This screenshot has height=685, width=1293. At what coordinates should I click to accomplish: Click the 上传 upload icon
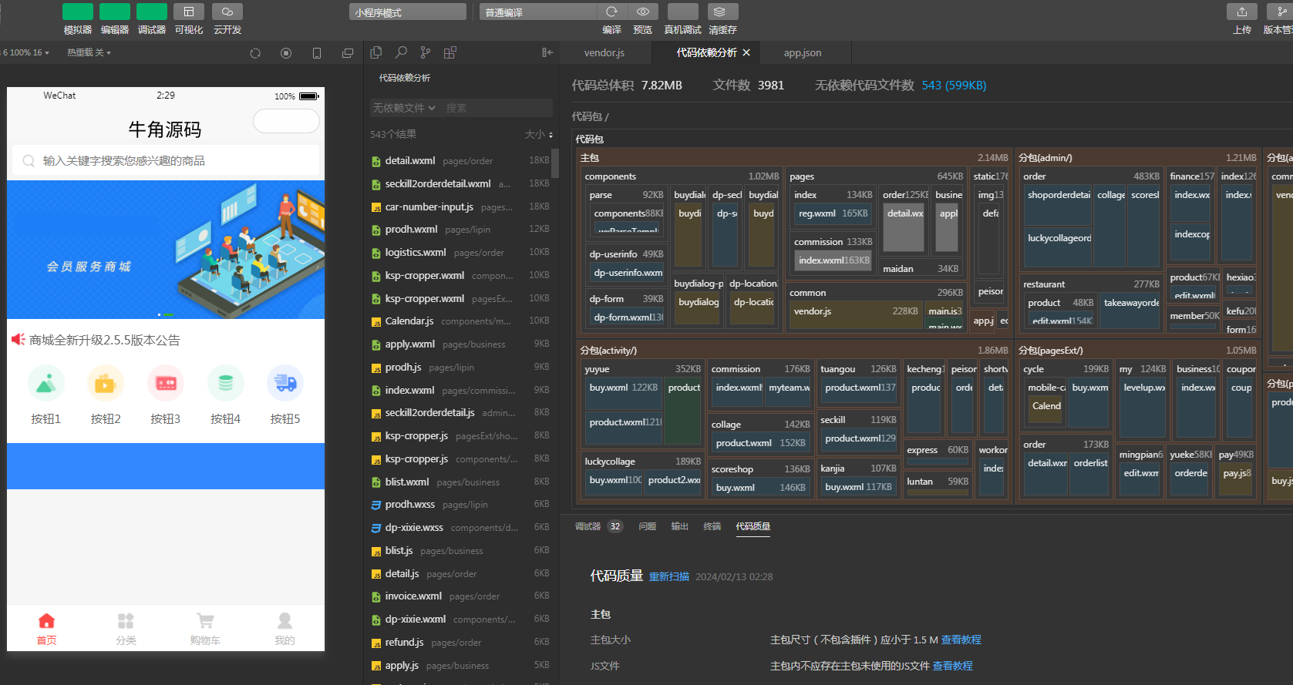click(x=1242, y=12)
